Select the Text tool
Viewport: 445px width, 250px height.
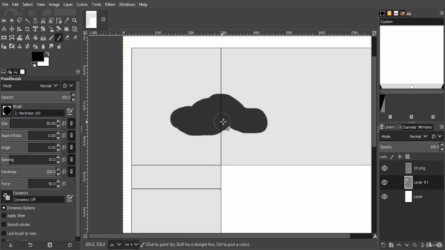tap(28, 37)
